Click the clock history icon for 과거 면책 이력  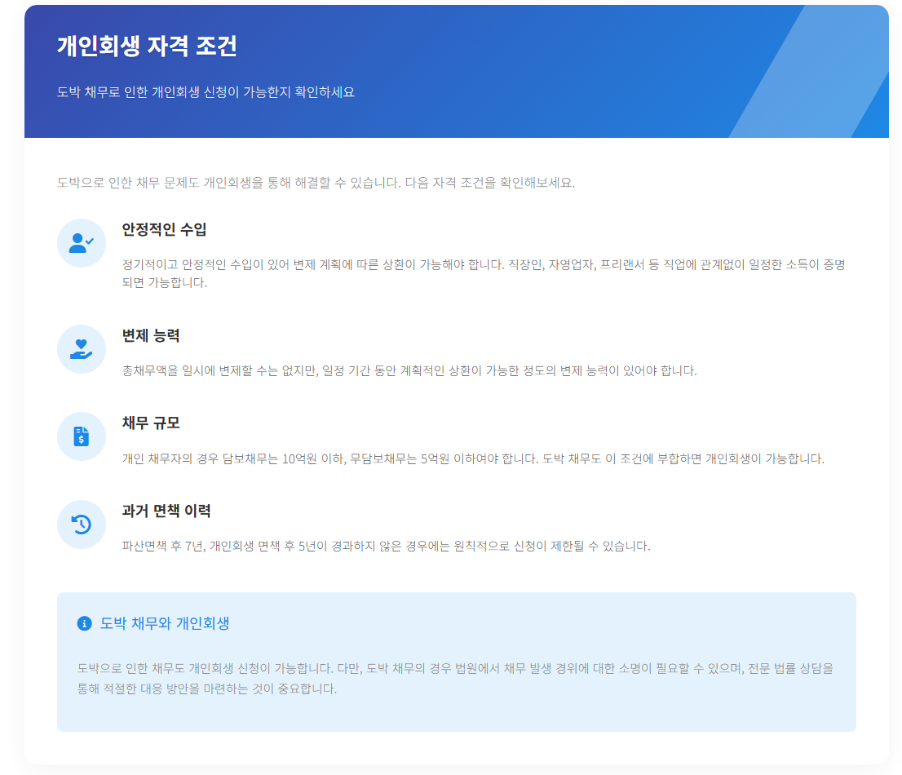[81, 525]
